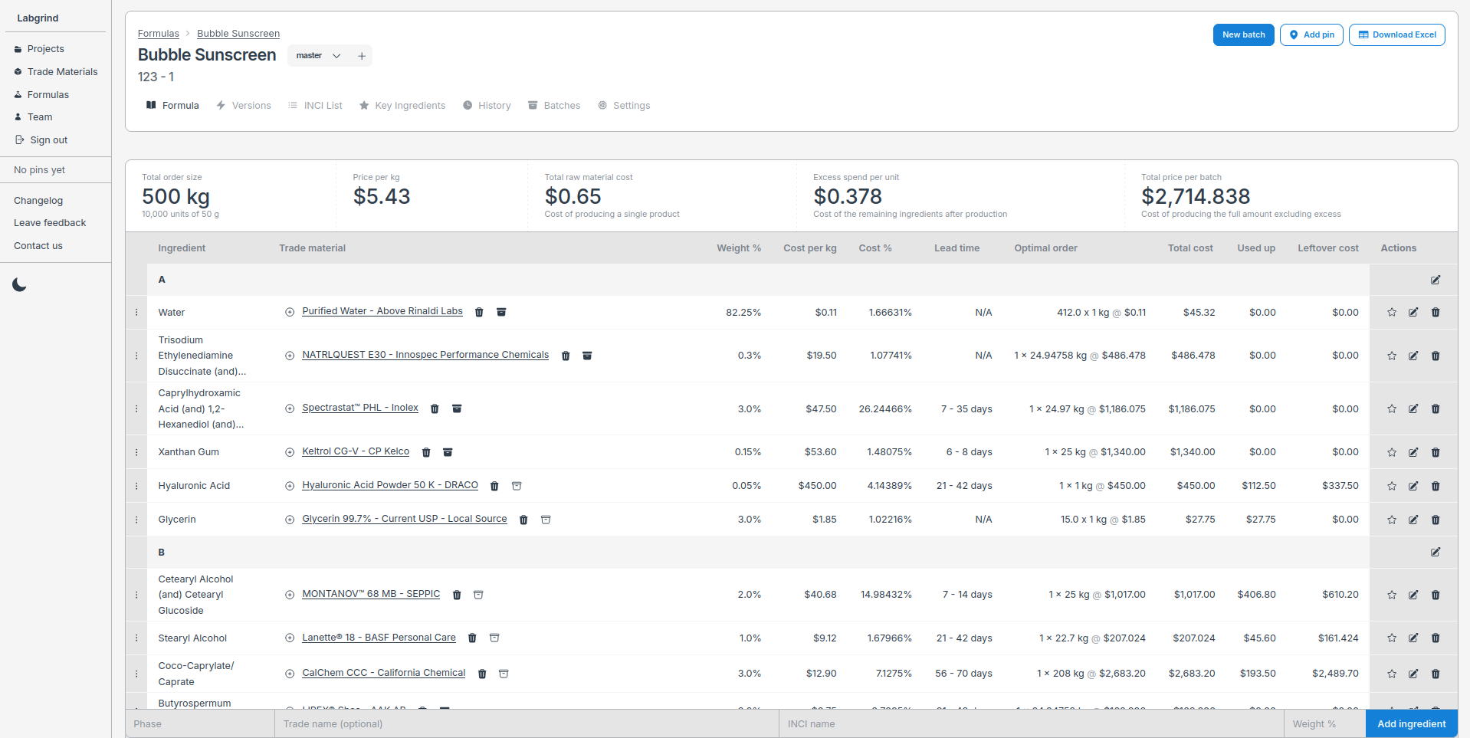Click the Sign out icon in the sidebar

coord(18,139)
